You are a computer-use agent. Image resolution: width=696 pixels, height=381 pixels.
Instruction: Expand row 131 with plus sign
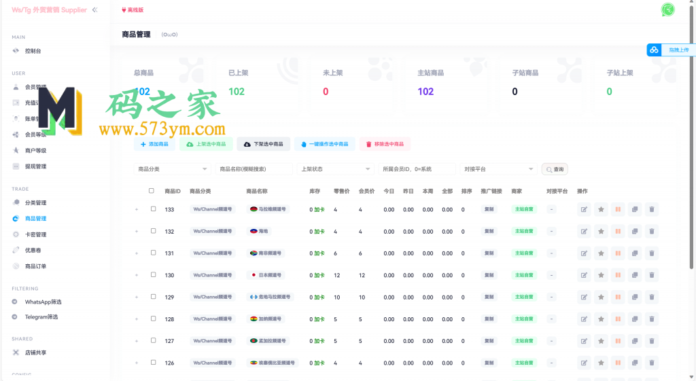[x=137, y=253]
